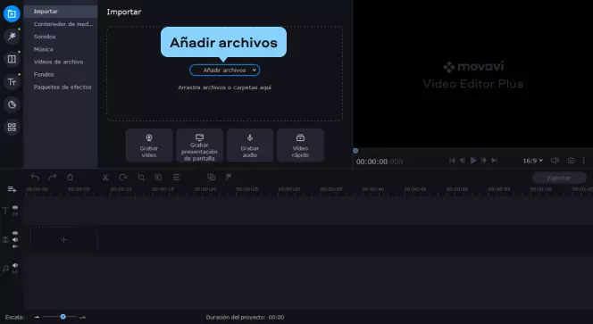593x324 pixels.
Task: Expand the Añadir archivos dropdown arrow
Action: point(255,70)
